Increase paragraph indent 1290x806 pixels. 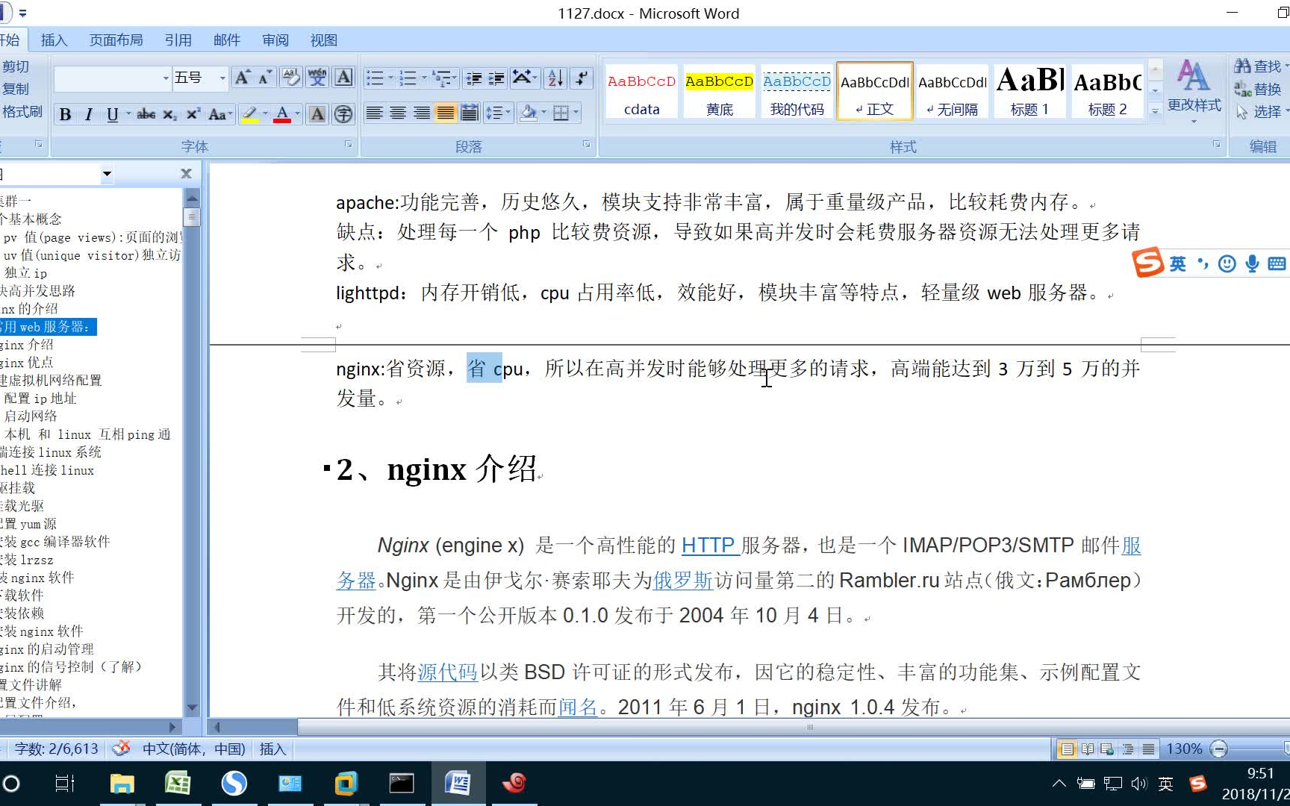coord(496,78)
